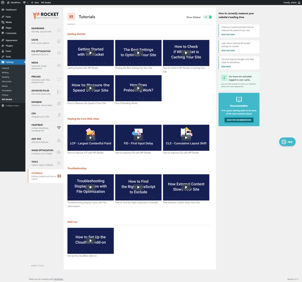Click the Collapse menu arrow icon
Image resolution: width=302 pixels, height=282 pixels.
click(x=3, y=106)
